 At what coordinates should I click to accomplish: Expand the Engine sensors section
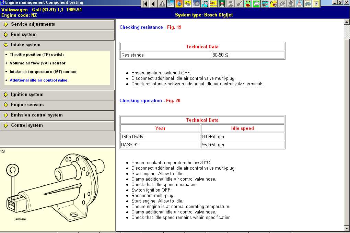click(57, 105)
